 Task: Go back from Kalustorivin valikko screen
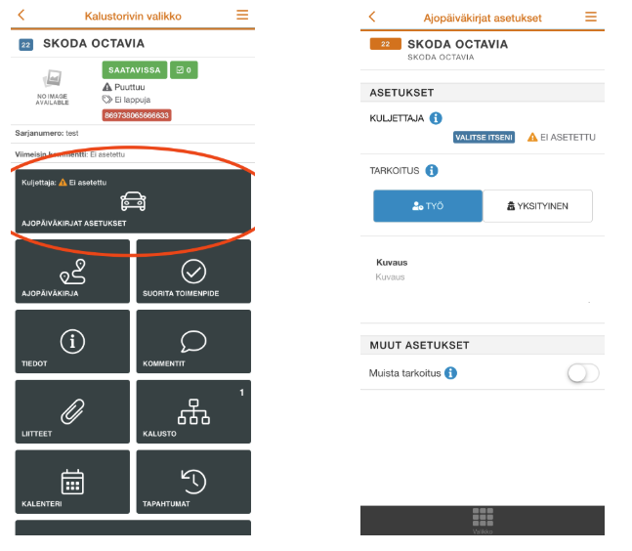point(21,15)
